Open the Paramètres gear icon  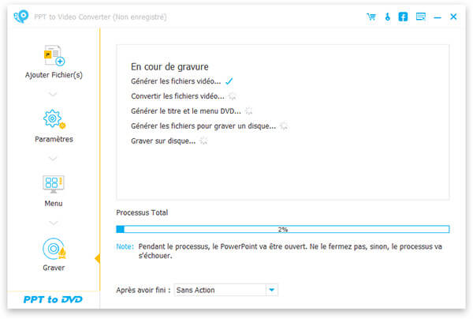click(x=54, y=119)
